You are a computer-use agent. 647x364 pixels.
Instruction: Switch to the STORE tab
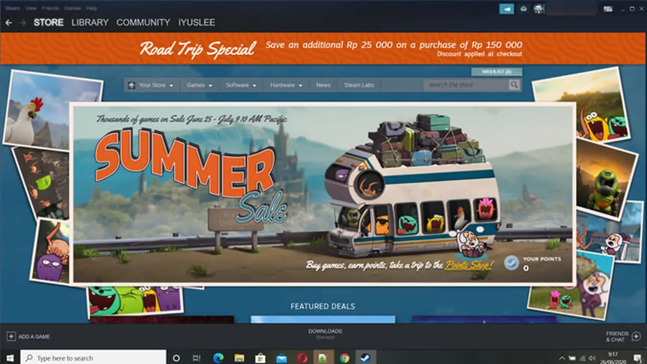(x=49, y=22)
